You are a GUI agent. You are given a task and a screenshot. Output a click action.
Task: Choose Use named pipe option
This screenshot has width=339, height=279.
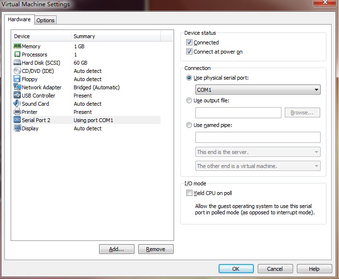(x=189, y=125)
